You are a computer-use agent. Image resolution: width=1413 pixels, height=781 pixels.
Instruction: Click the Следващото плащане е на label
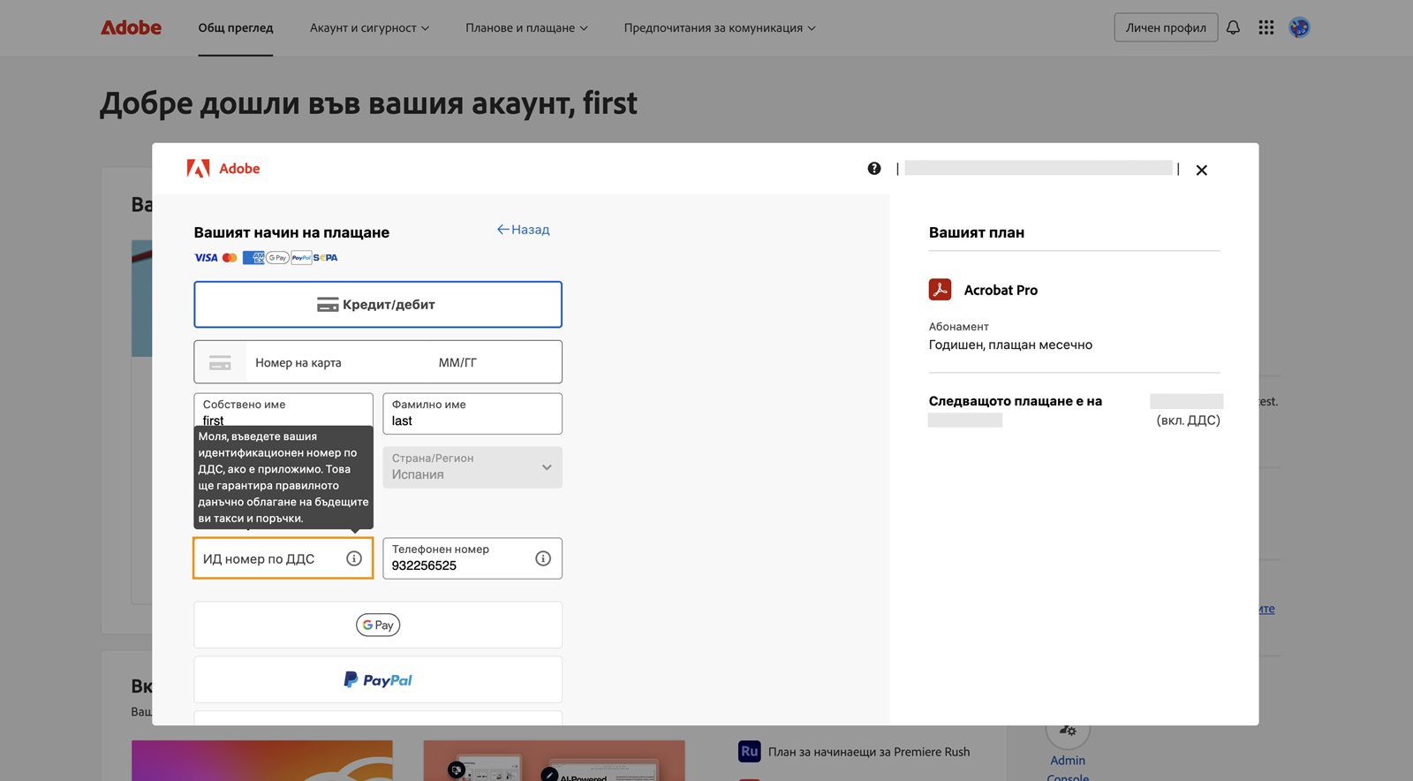point(1016,401)
